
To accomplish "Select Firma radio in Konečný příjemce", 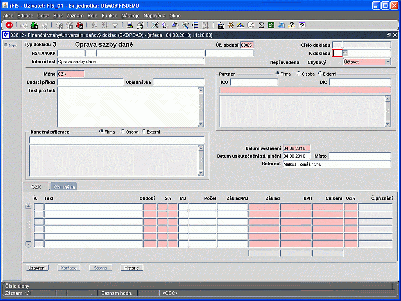I will coord(102,132).
